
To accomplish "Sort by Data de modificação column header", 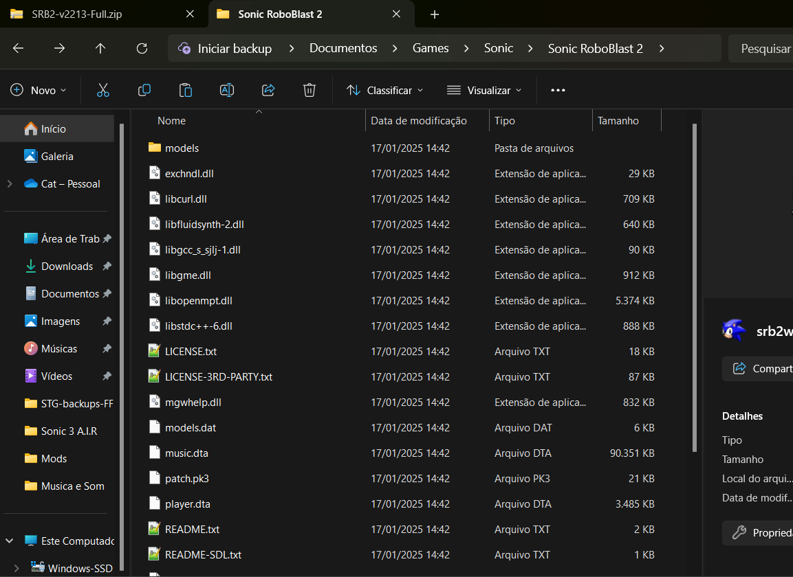I will (x=427, y=120).
